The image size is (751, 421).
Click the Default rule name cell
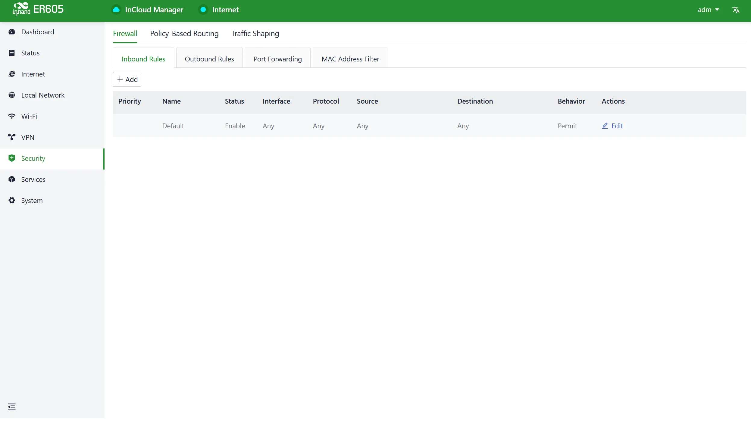pyautogui.click(x=173, y=126)
